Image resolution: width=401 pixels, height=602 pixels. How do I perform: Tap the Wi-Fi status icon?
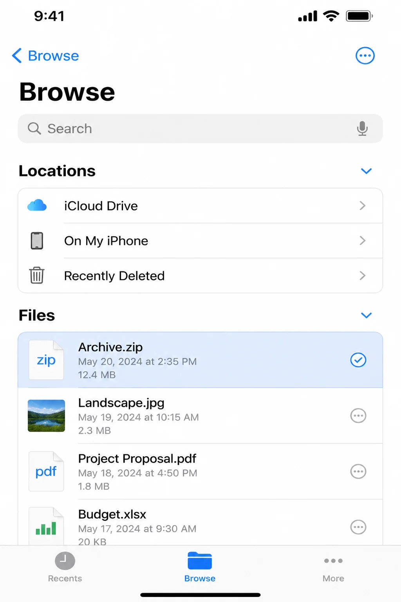tap(331, 16)
